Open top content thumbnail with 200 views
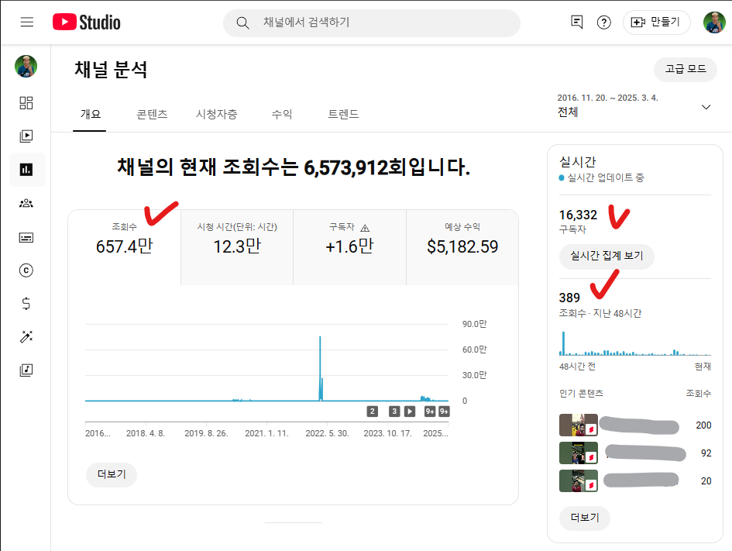Screen dimensions: 732x551 coord(579,425)
